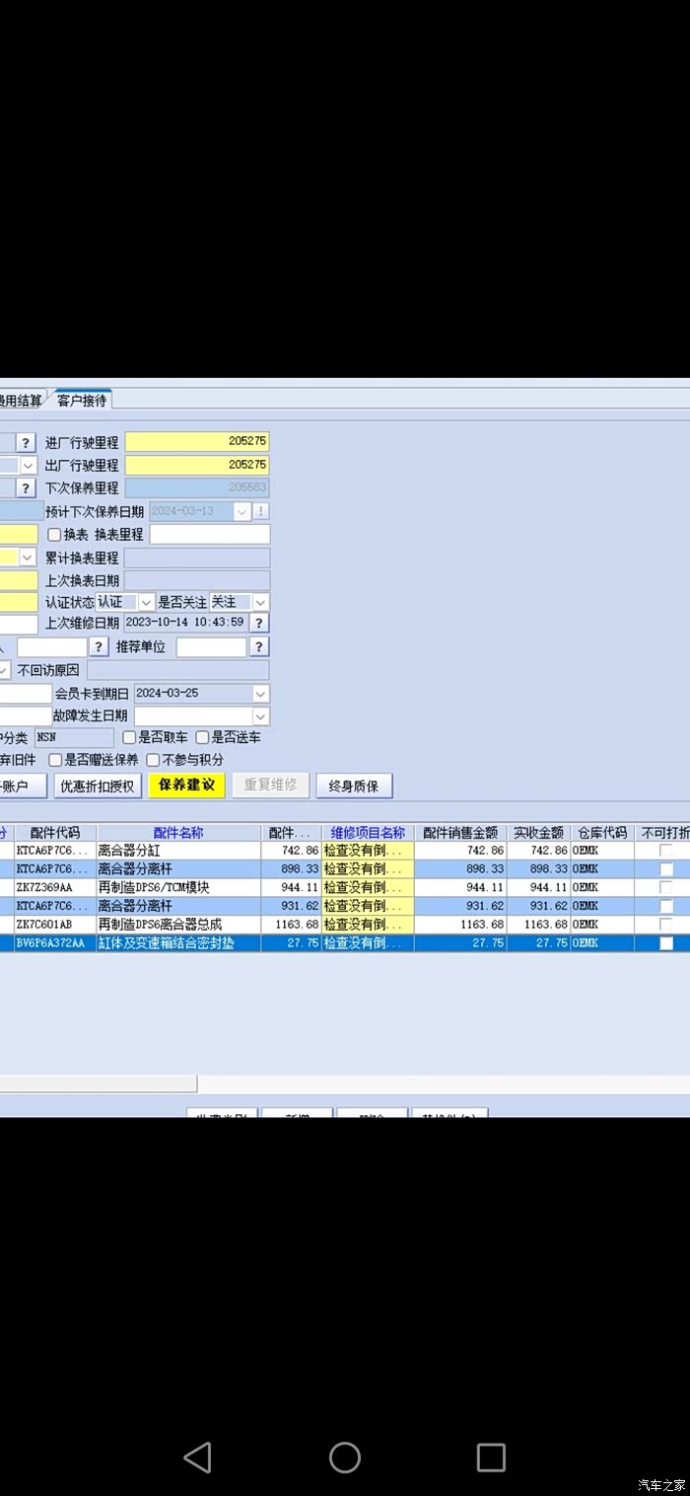Image resolution: width=690 pixels, height=1496 pixels.
Task: Click the lookup button after 推荐单位 field
Action: pyautogui.click(x=258, y=646)
